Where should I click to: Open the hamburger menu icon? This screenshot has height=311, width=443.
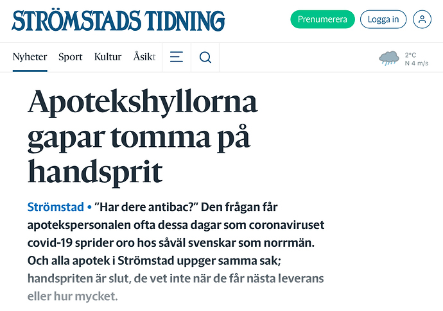click(x=177, y=57)
